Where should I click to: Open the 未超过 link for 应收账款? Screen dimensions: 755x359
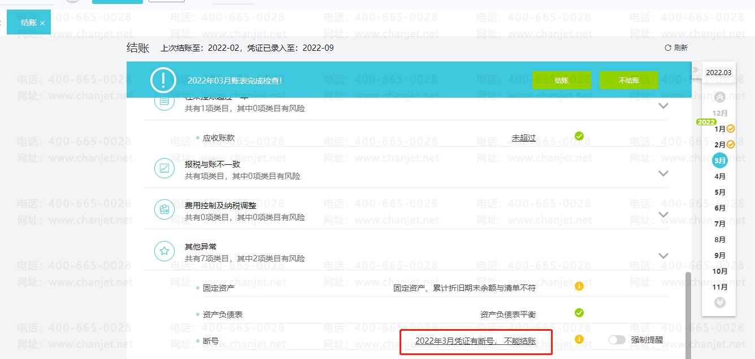524,138
